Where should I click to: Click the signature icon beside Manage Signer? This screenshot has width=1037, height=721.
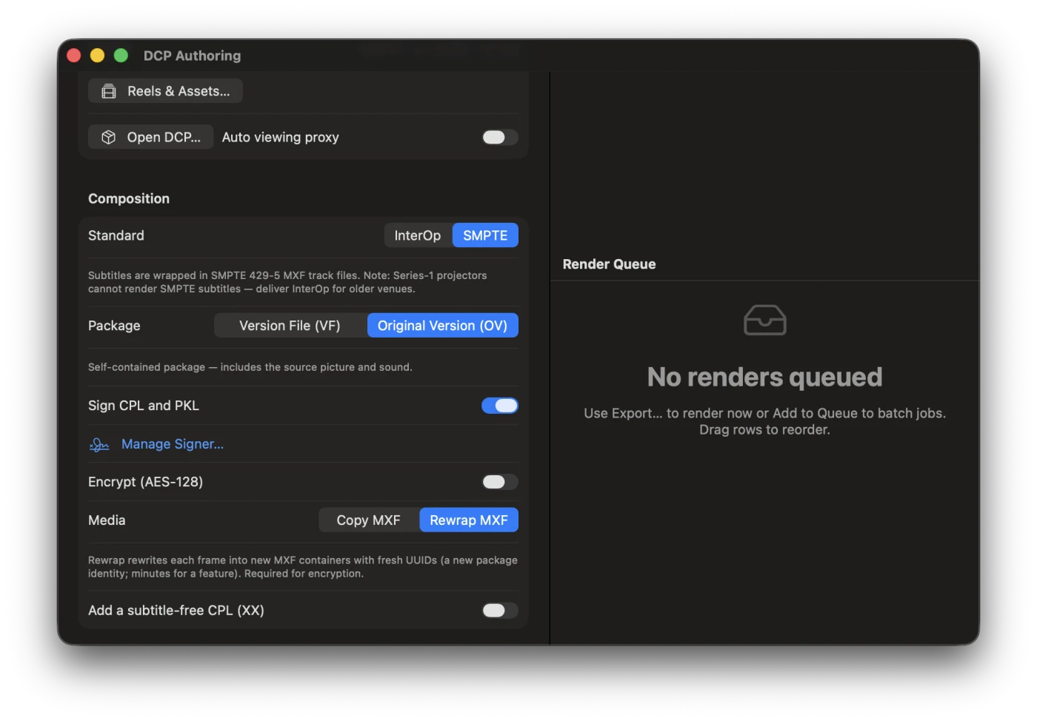pyautogui.click(x=99, y=444)
